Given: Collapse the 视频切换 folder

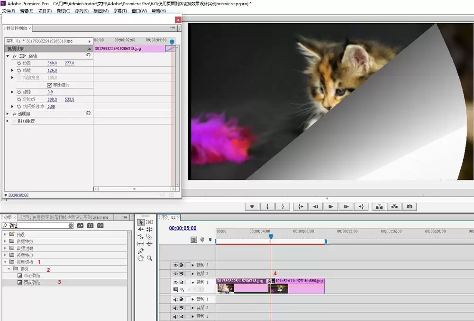Looking at the screenshot, I should (x=6, y=262).
